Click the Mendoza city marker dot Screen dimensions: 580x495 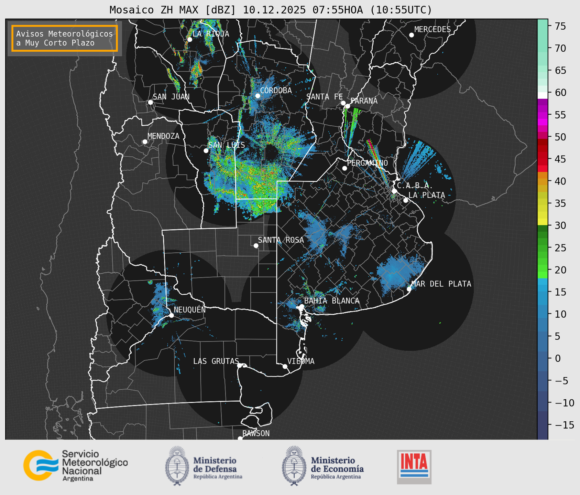click(145, 142)
